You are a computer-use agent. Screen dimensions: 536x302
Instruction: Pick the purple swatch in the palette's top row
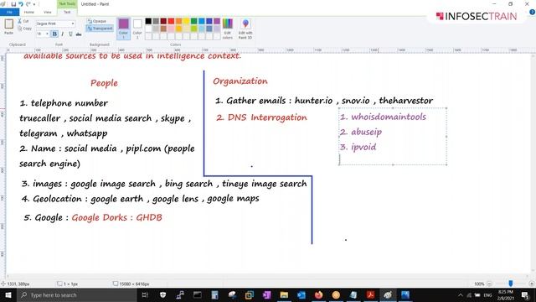217,21
